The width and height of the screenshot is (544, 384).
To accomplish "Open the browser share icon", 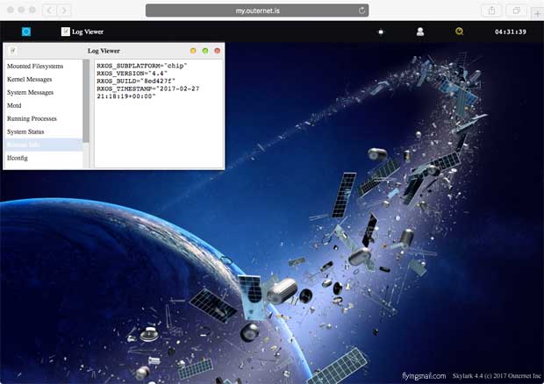I will click(491, 11).
